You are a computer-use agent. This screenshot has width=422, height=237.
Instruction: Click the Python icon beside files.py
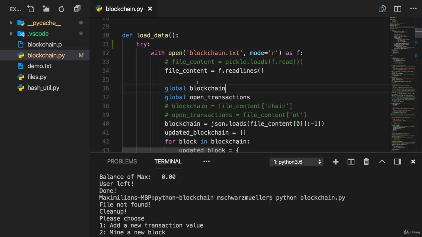pyautogui.click(x=21, y=77)
